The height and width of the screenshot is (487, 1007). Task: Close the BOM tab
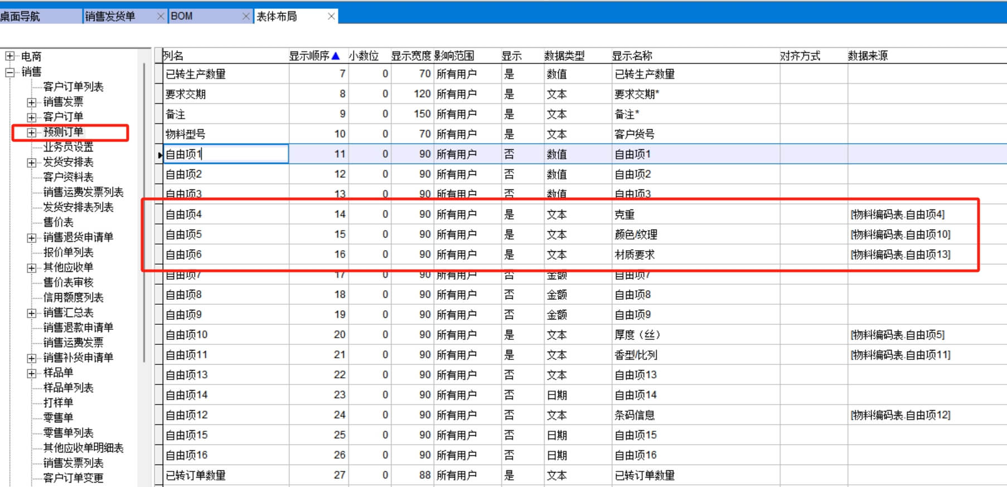click(246, 16)
